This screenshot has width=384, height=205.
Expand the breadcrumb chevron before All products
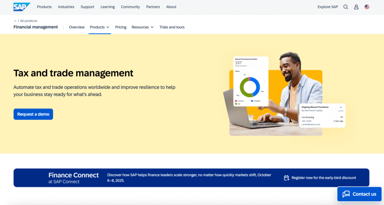15,21
